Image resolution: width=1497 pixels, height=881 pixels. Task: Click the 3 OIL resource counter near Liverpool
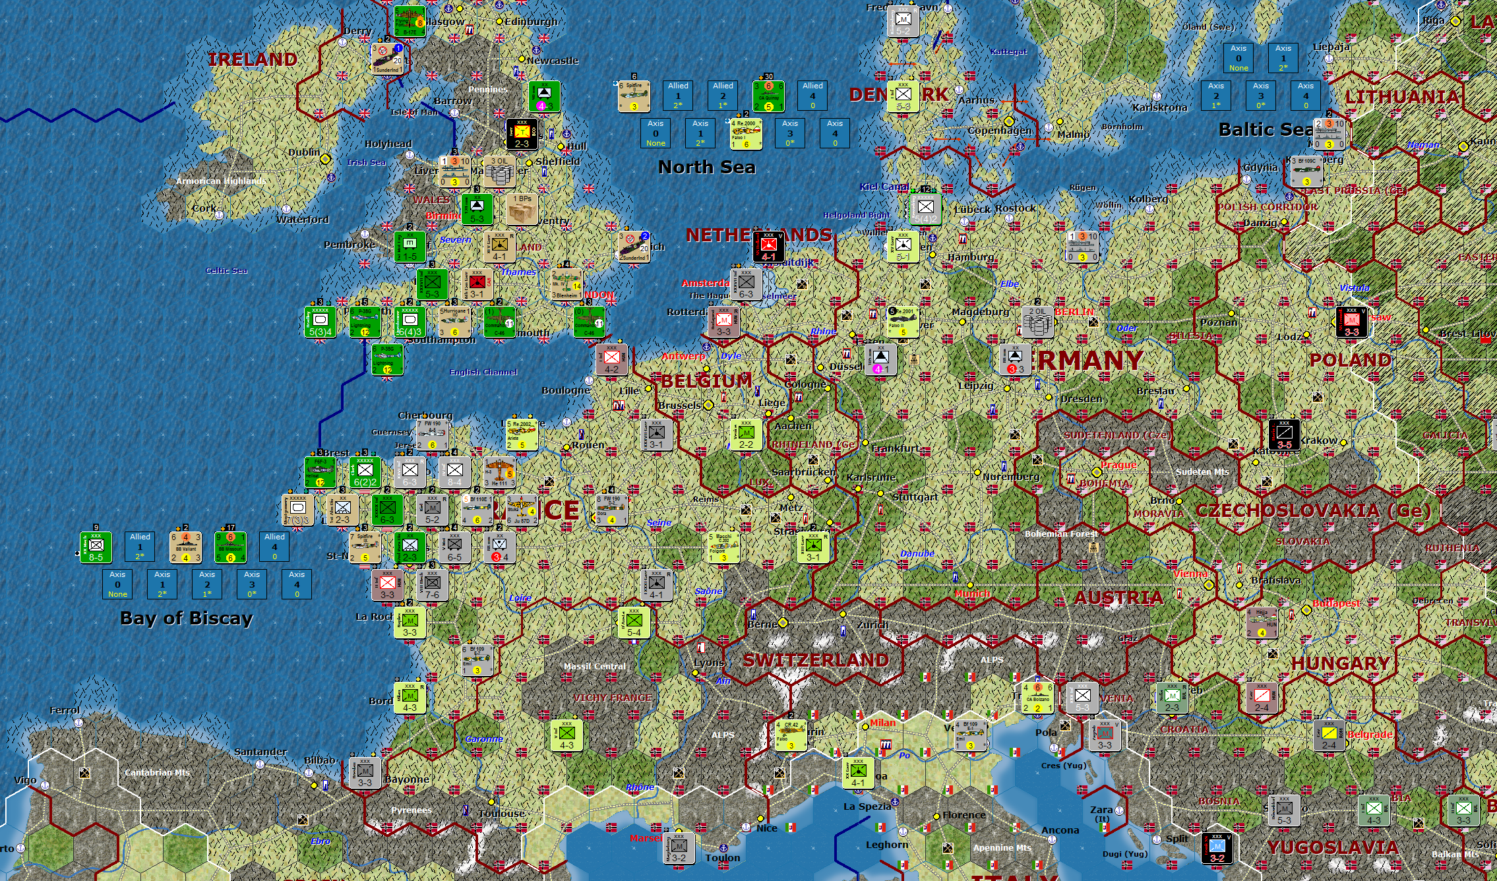click(x=499, y=171)
